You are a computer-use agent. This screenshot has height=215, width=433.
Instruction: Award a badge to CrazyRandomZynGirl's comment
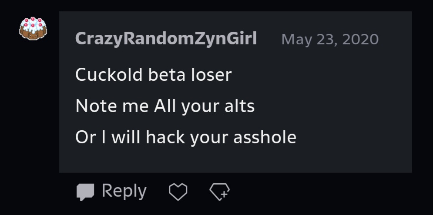pos(219,192)
